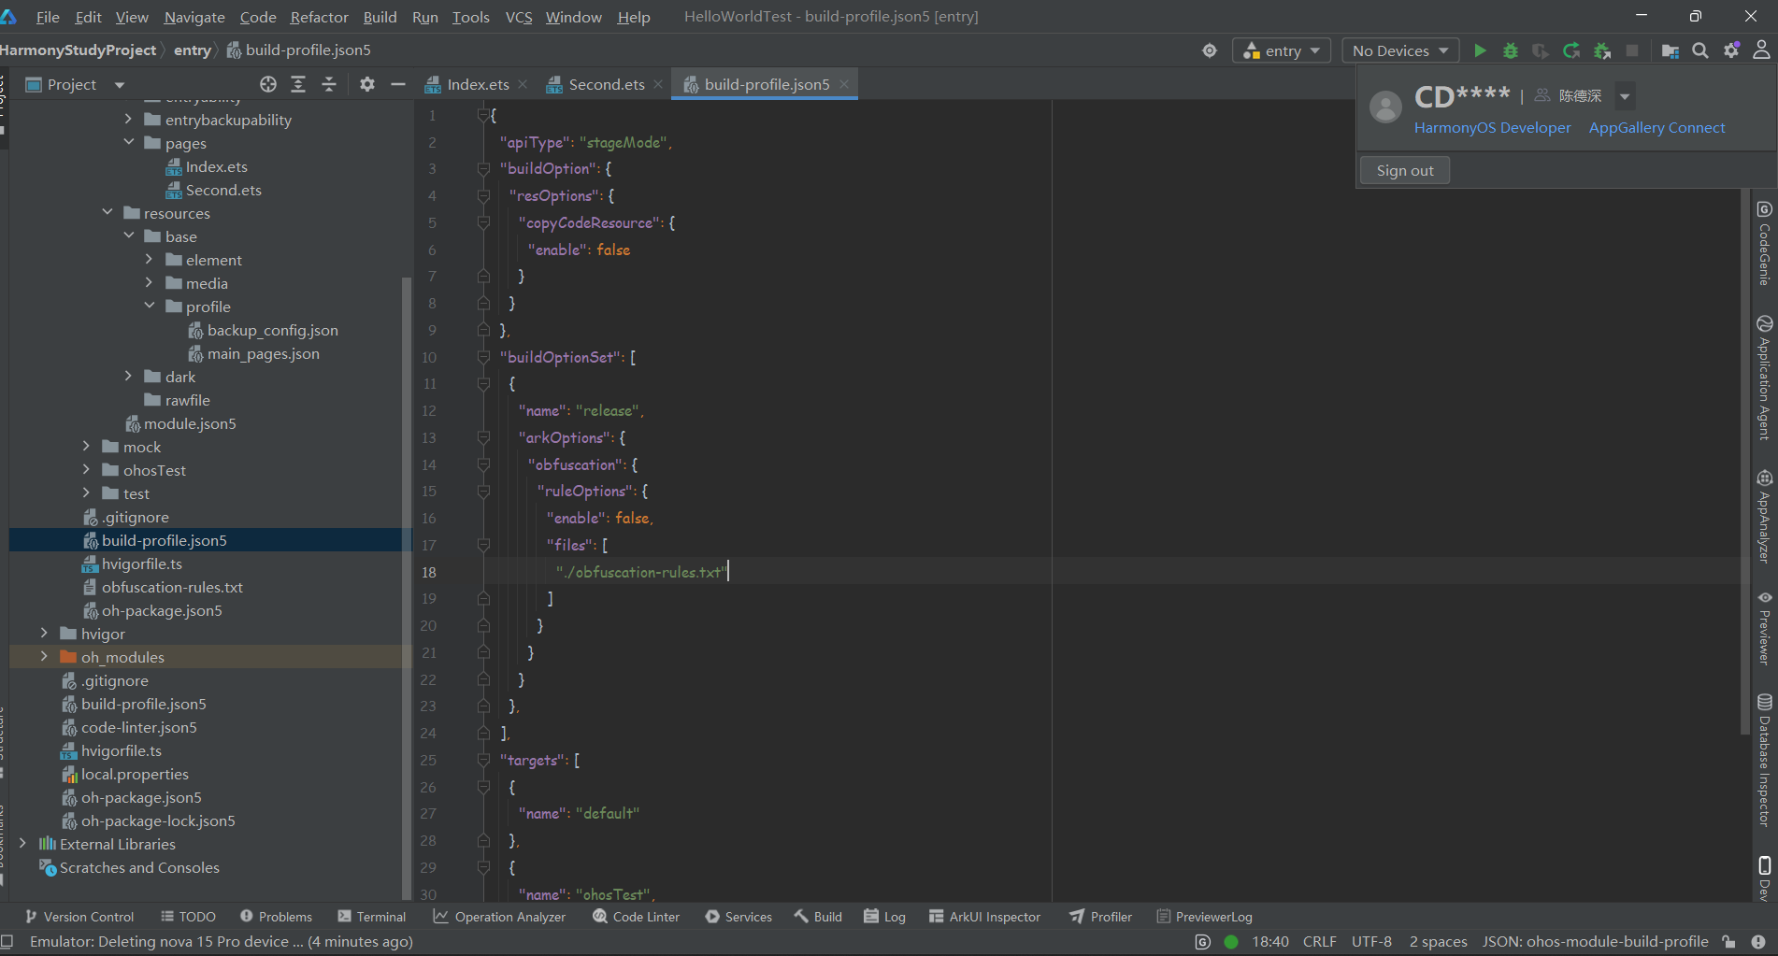Expand the entrybackupability folder
The image size is (1778, 956).
(x=129, y=120)
